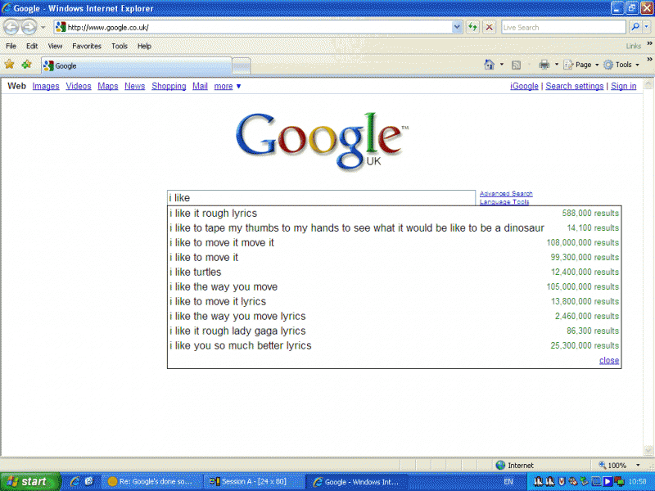Image resolution: width=655 pixels, height=491 pixels.
Task: Click the Google search field containing 'i like'
Action: 321,198
